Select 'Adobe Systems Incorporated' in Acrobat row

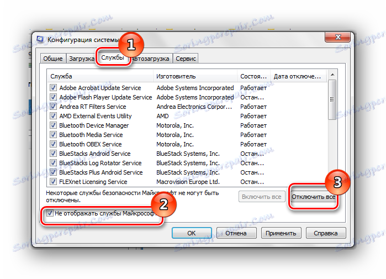(195, 88)
